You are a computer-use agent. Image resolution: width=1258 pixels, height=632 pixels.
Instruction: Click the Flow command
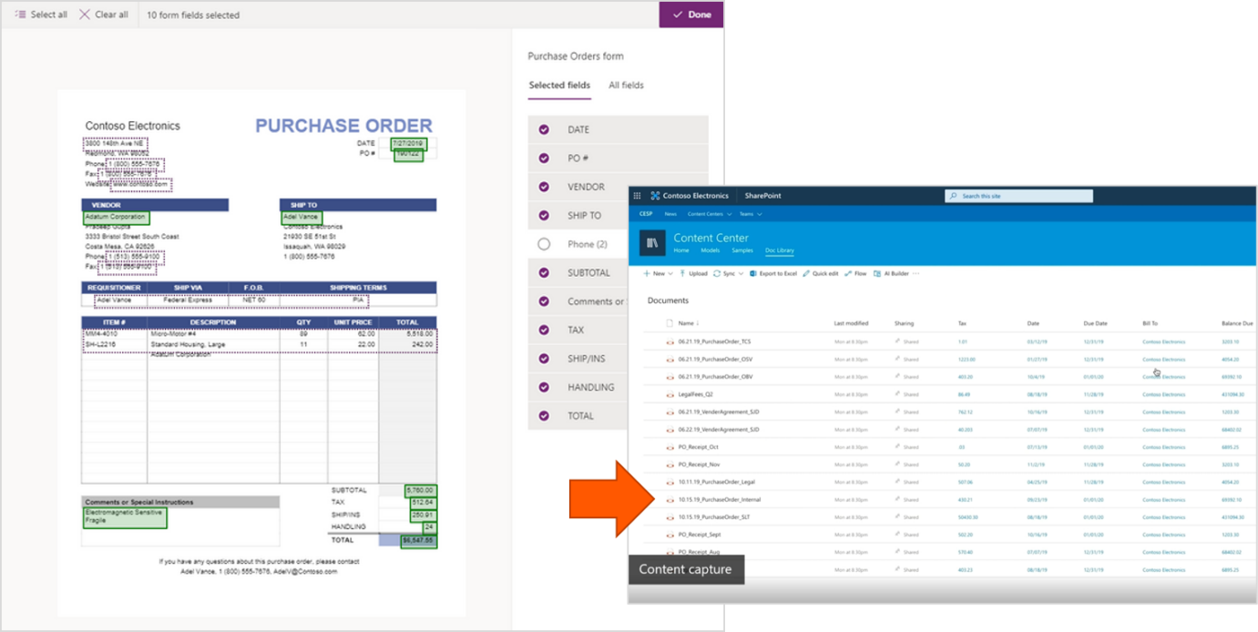coord(855,273)
